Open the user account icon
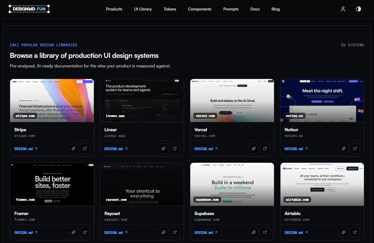 tap(343, 9)
